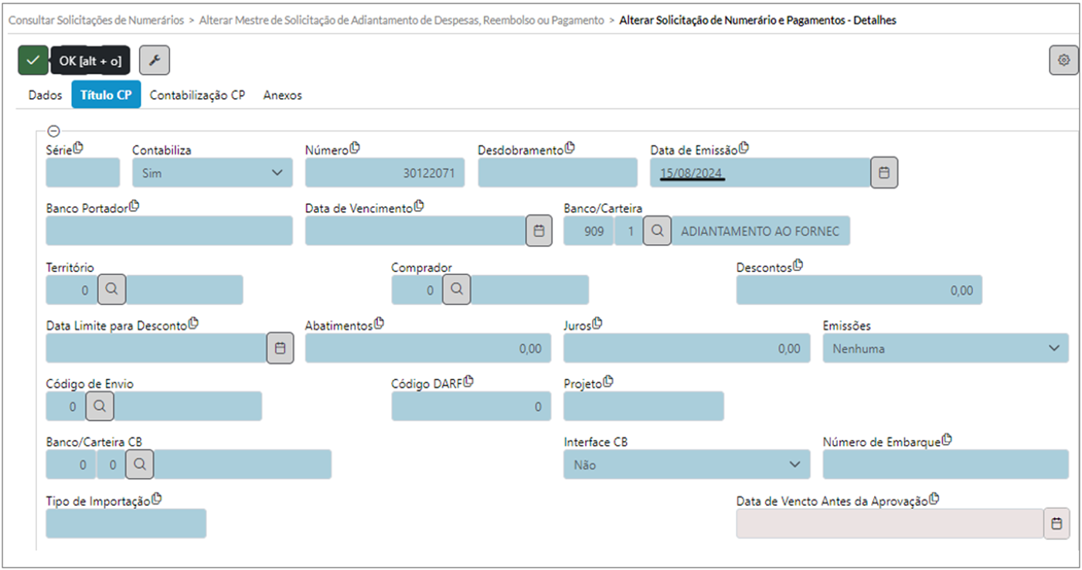Open the Interface CB dropdown
This screenshot has width=1082, height=570.
coord(686,465)
